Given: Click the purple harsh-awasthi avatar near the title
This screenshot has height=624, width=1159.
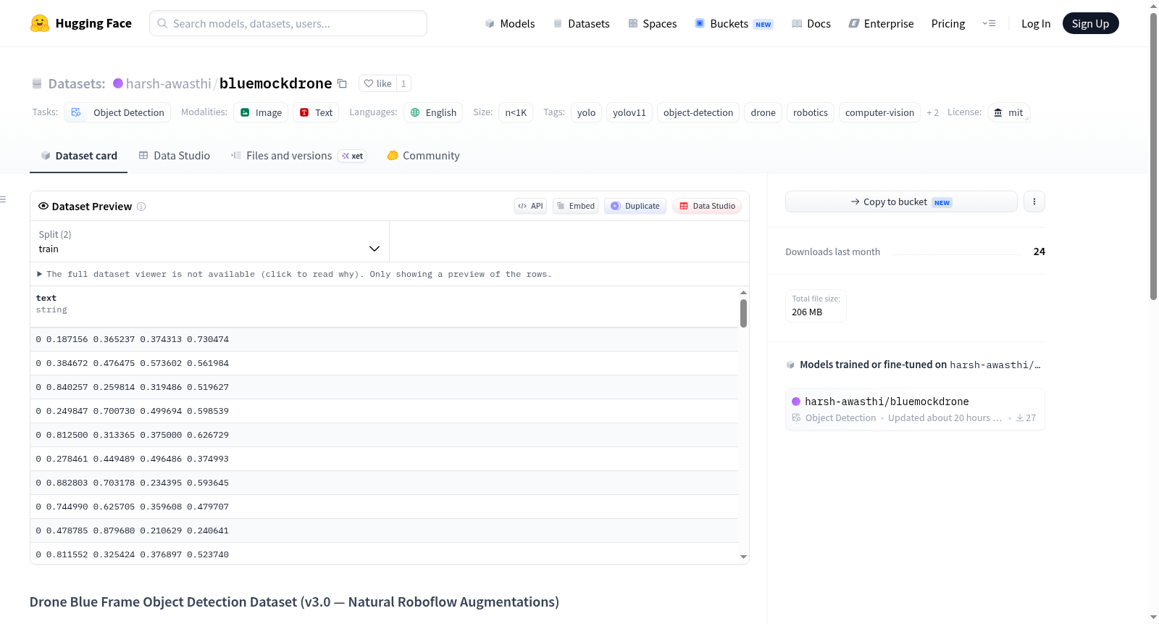Looking at the screenshot, I should 118,83.
